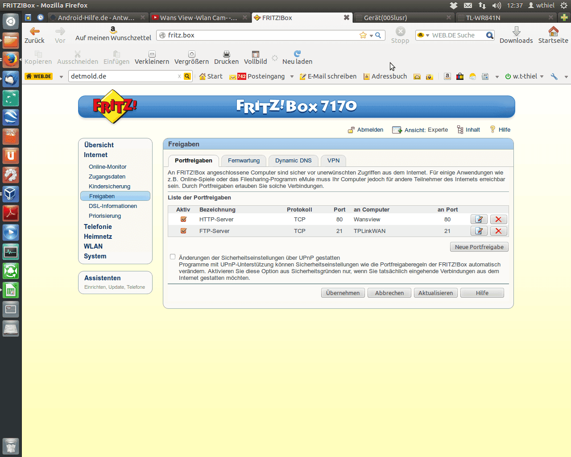571x457 pixels.
Task: Go to Startseite home icon
Action: [x=553, y=31]
